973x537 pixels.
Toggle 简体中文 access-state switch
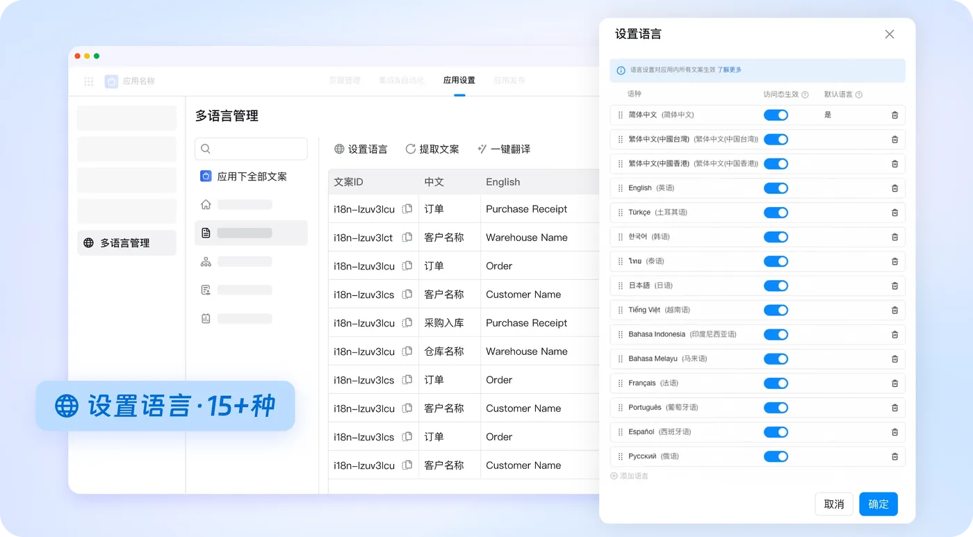tap(776, 115)
